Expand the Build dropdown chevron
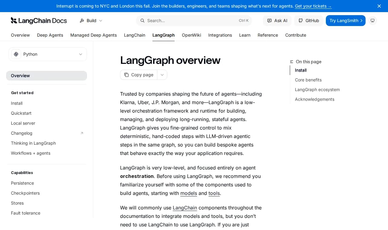Screen dimensions: 388x230 (x=101, y=21)
